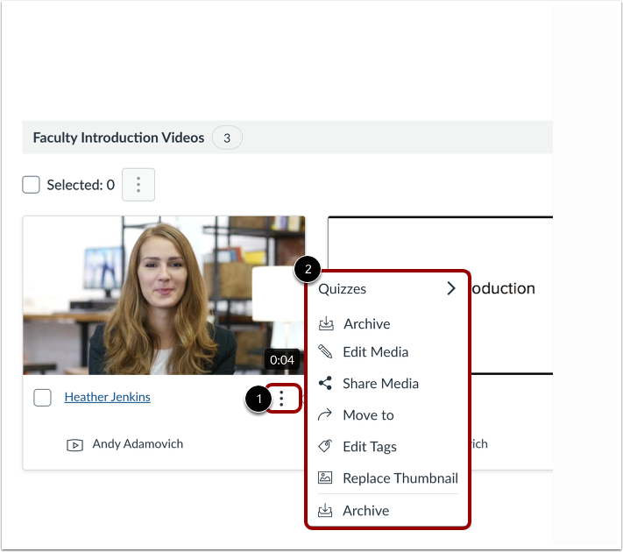623x552 pixels.
Task: Click the pencil icon for Edit Media
Action: click(325, 351)
